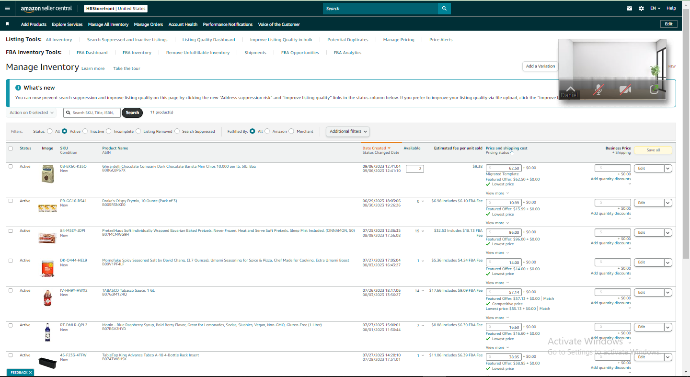
Task: Click the Add a Variation button
Action: coord(540,66)
